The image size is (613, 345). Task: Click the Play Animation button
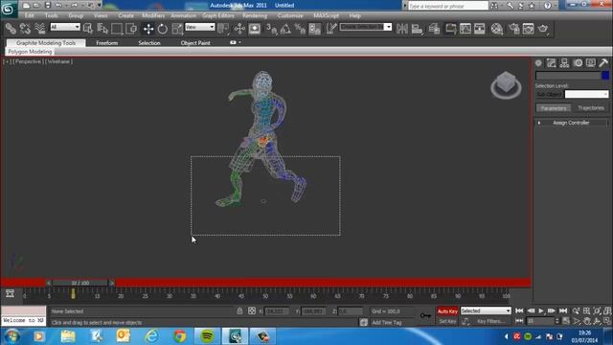coord(541,310)
